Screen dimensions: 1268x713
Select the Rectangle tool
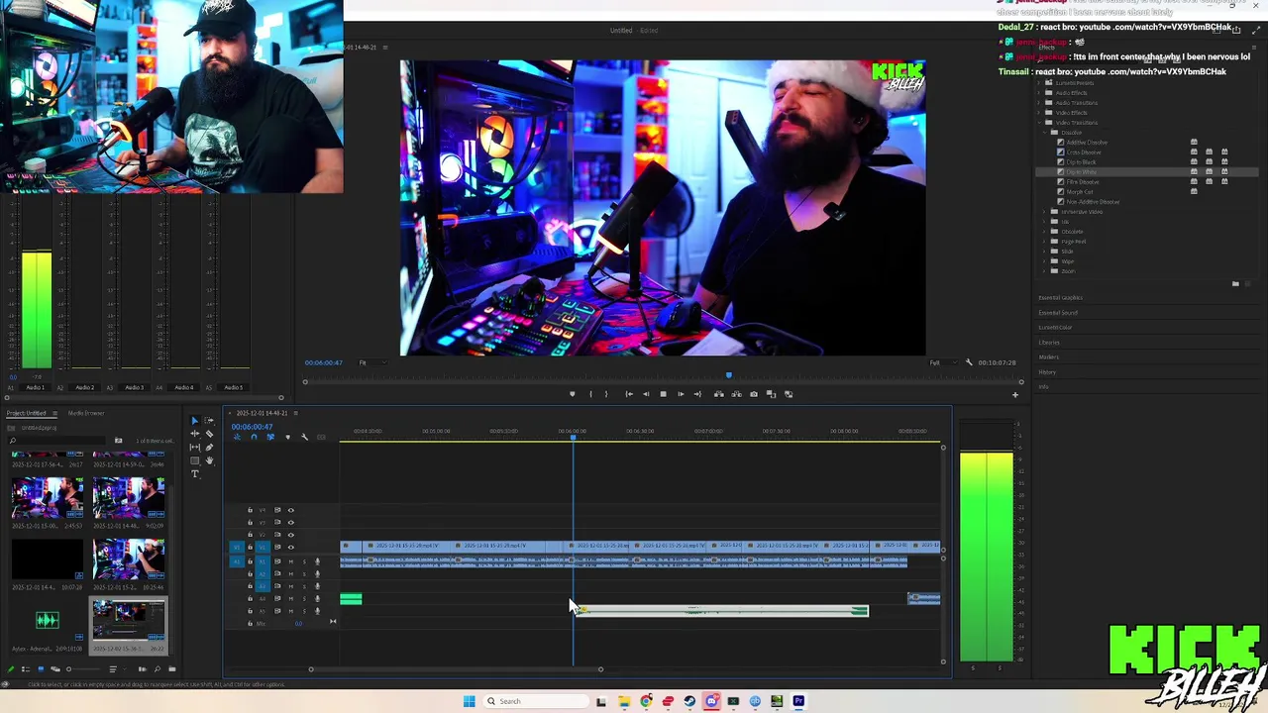tap(195, 460)
